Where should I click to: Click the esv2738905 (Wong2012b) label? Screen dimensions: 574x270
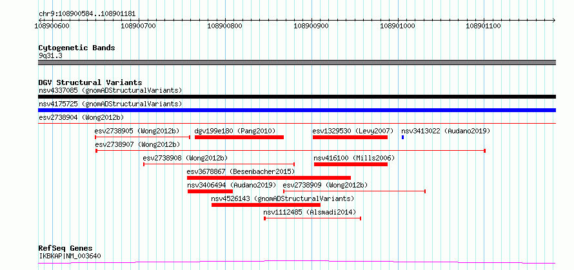(137, 131)
